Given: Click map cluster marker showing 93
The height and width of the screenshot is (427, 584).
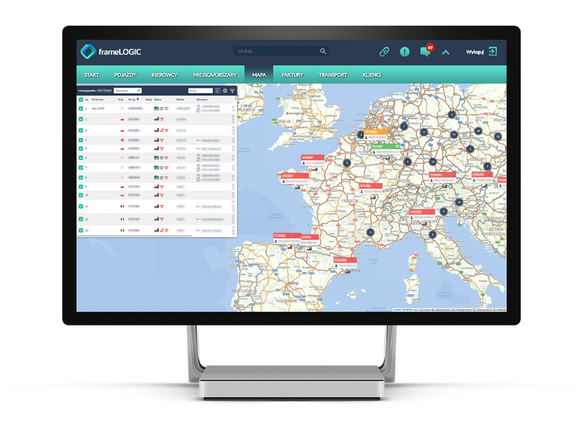Looking at the screenshot, I should [x=478, y=131].
